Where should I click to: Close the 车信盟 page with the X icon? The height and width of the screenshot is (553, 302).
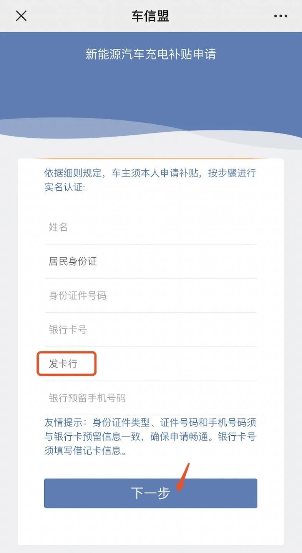tap(21, 16)
